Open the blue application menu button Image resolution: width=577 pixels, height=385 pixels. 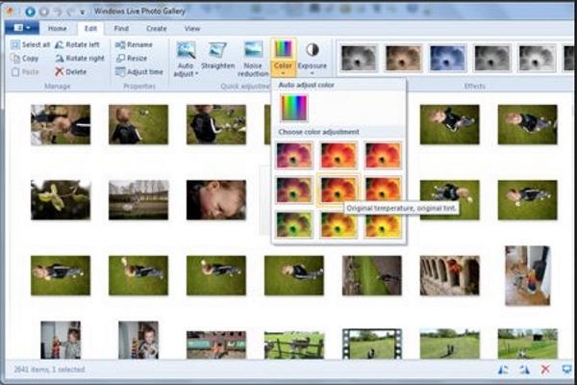pos(22,28)
